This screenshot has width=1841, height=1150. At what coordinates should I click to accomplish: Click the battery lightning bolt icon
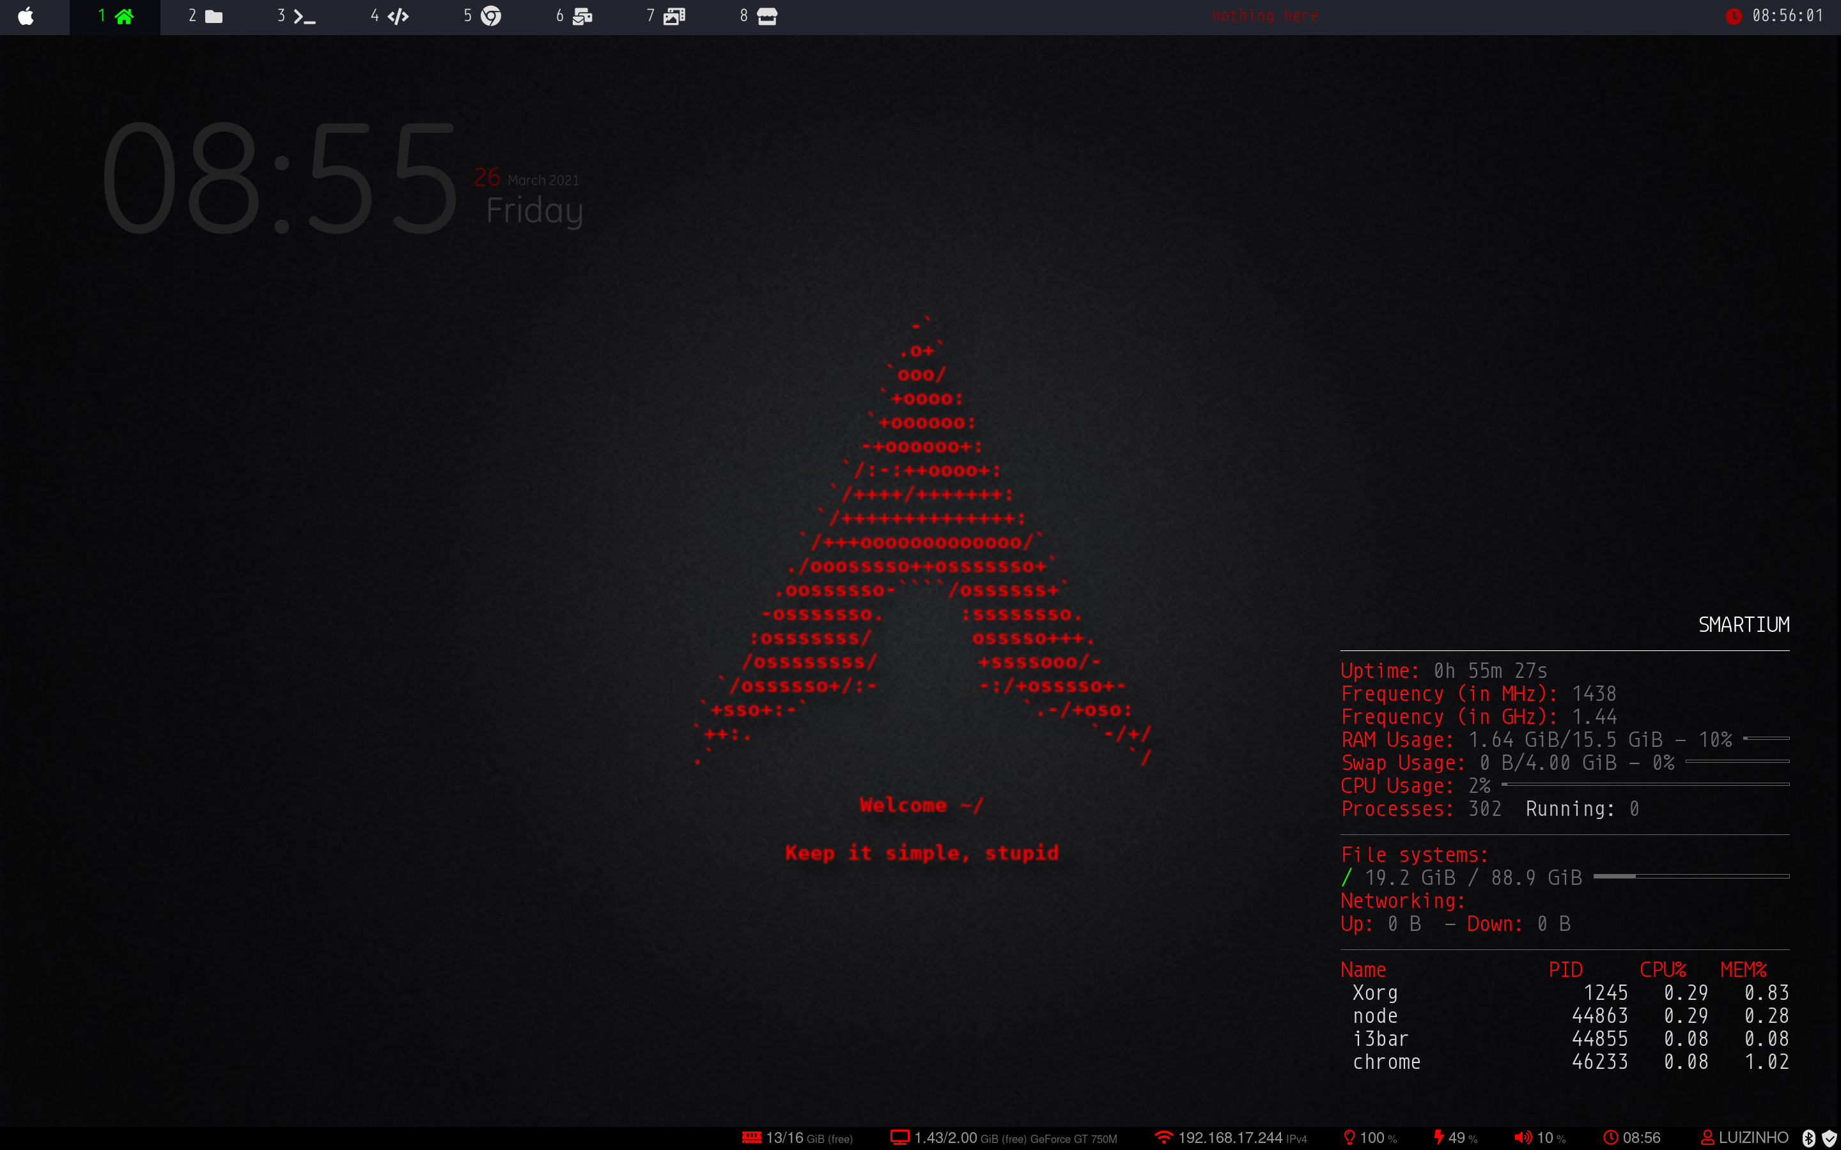pos(1438,1137)
